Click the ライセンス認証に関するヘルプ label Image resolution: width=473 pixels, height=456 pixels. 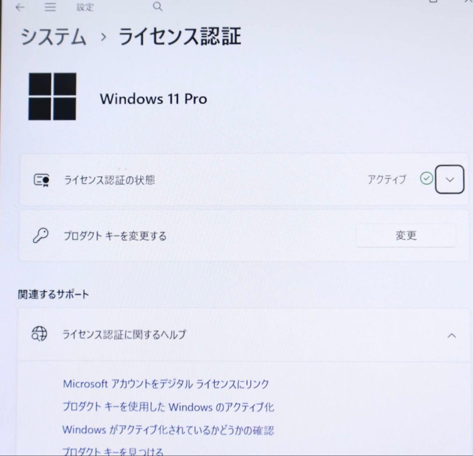click(124, 334)
